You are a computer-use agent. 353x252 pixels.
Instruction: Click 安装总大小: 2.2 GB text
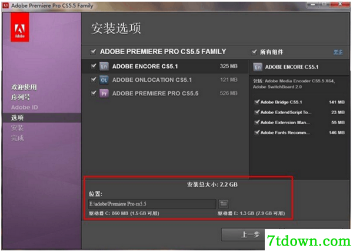point(212,185)
